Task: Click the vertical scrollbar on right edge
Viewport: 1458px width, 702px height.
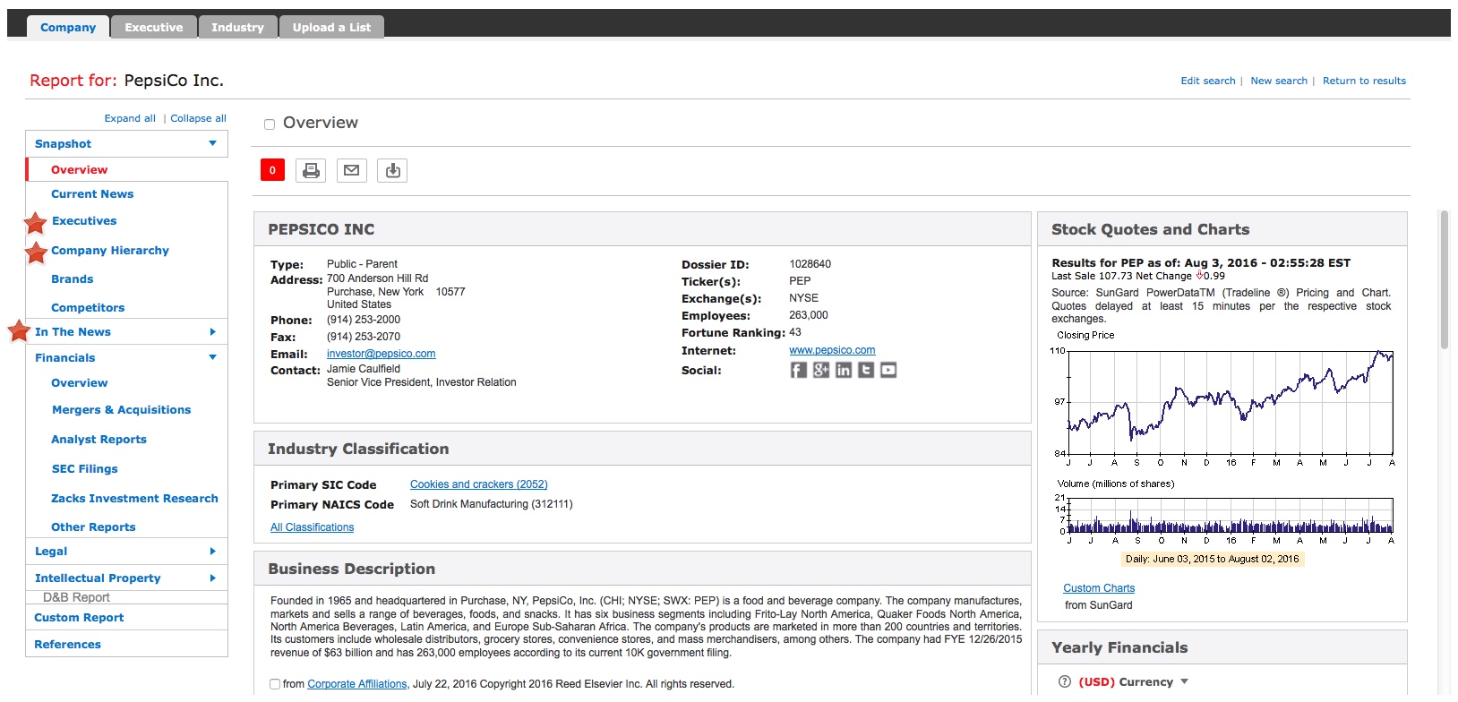Action: [1444, 279]
